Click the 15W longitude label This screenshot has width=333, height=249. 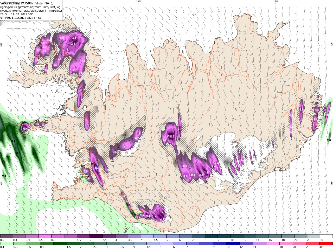point(276,1)
